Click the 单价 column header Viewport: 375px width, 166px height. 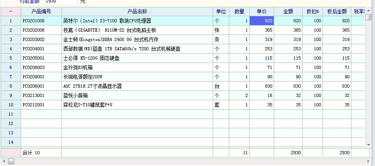pos(262,11)
